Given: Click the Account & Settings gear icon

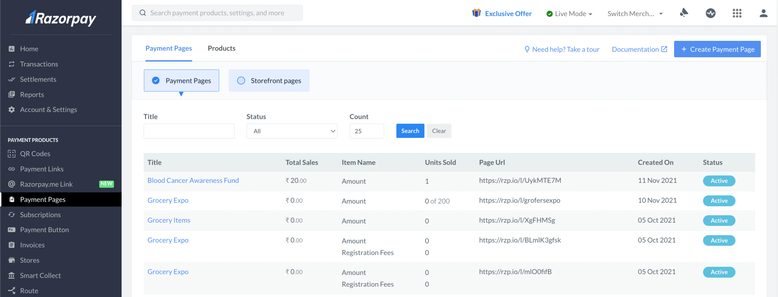Looking at the screenshot, I should [x=12, y=110].
